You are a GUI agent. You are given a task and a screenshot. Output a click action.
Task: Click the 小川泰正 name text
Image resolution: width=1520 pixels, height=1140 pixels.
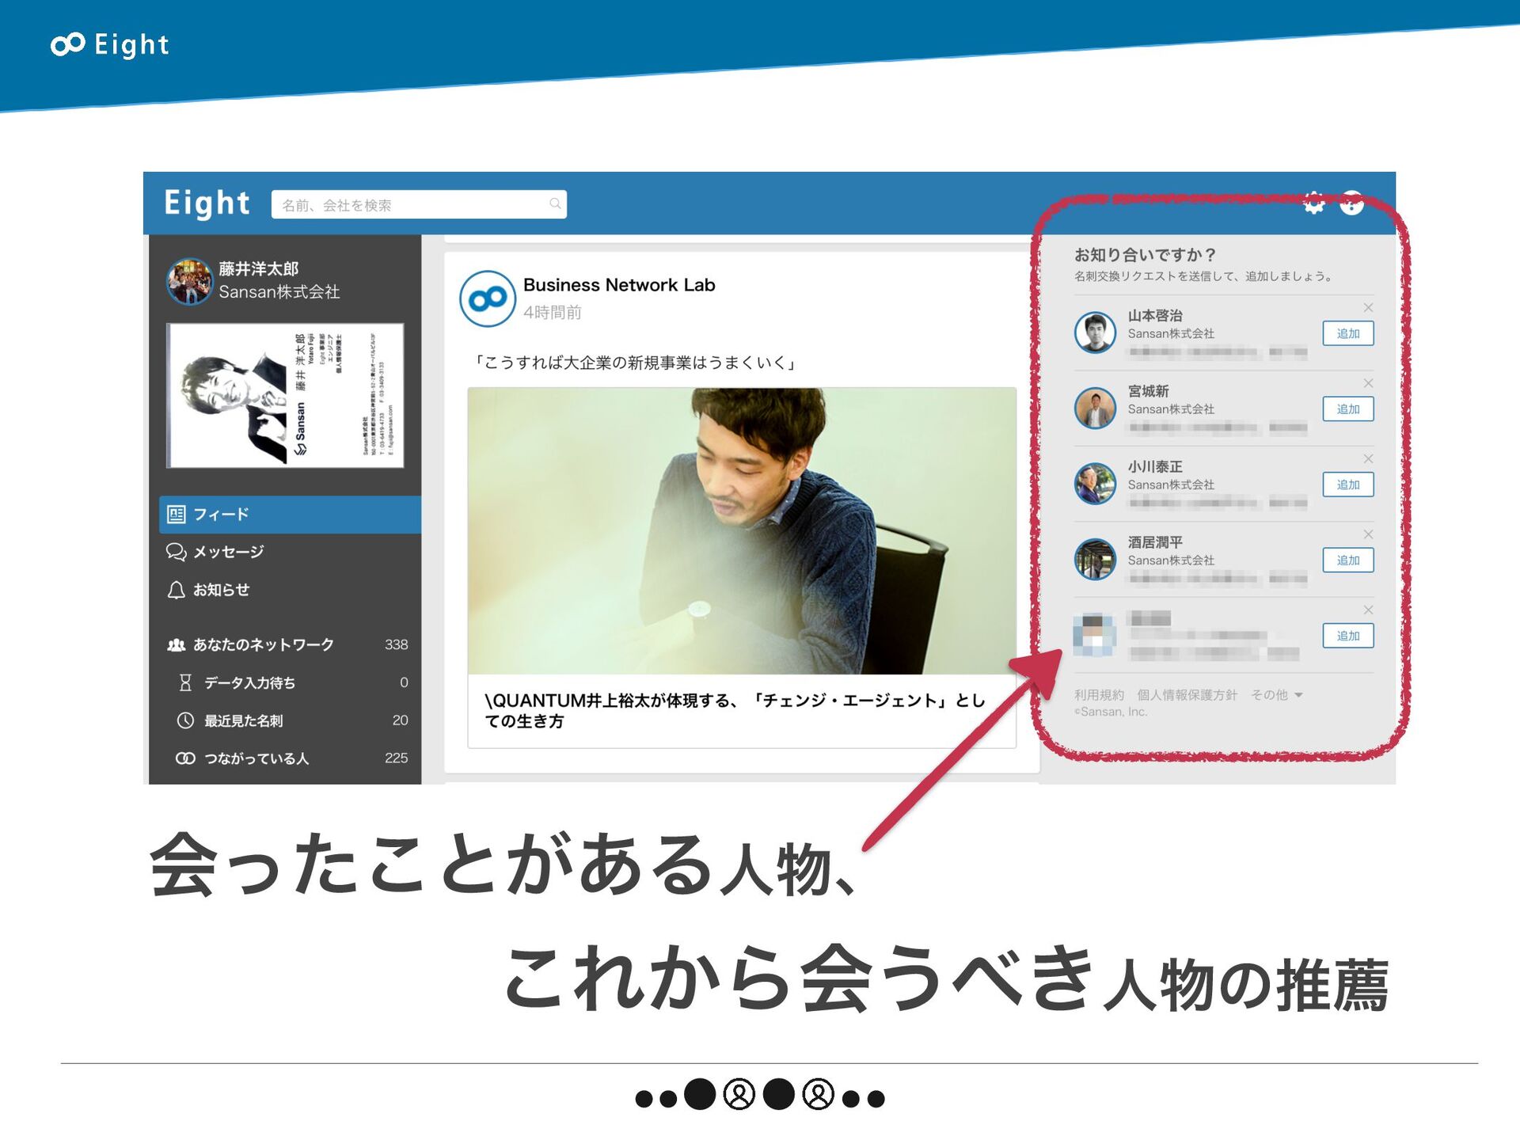[1155, 466]
